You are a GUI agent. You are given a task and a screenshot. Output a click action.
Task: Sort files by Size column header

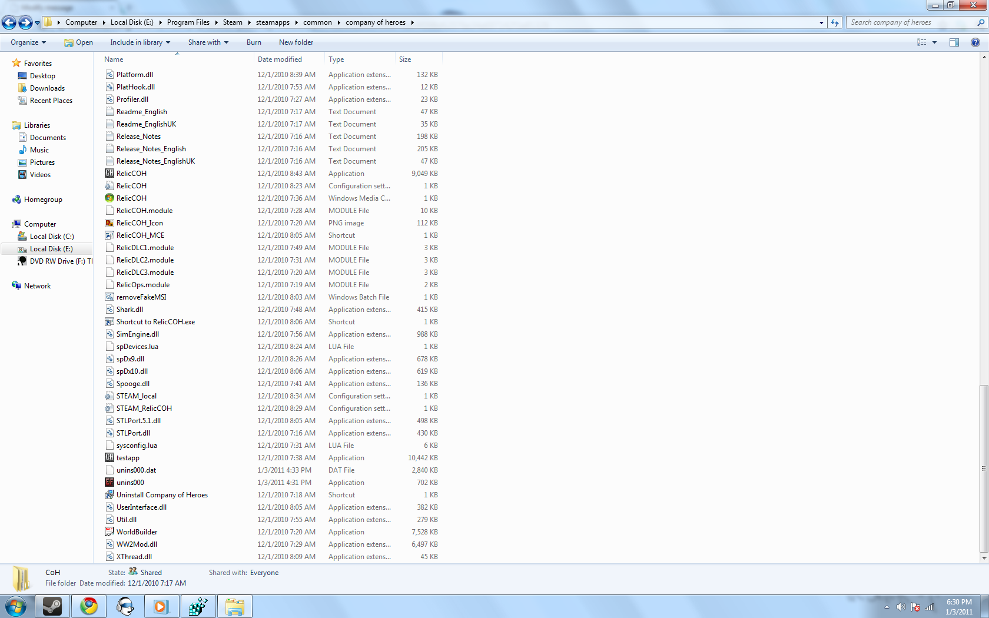click(419, 59)
